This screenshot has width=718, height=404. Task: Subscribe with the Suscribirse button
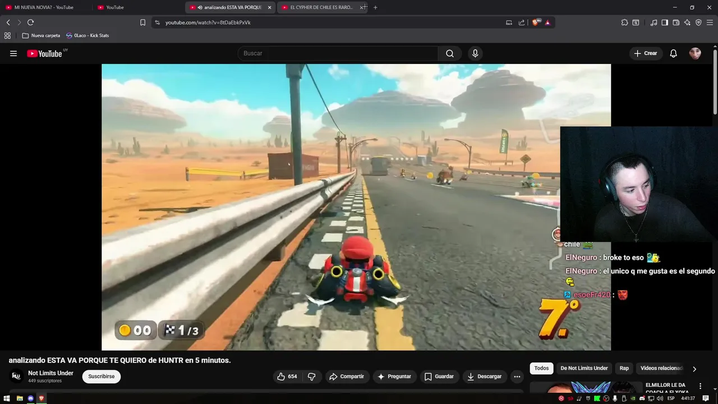click(102, 377)
